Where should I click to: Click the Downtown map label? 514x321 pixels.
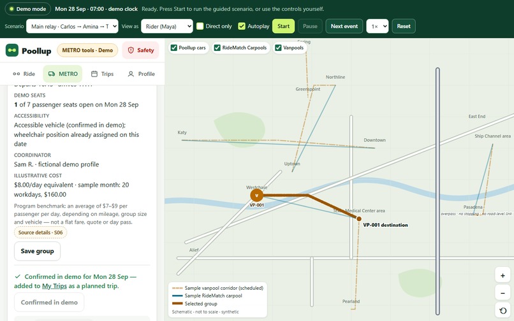coord(375,140)
